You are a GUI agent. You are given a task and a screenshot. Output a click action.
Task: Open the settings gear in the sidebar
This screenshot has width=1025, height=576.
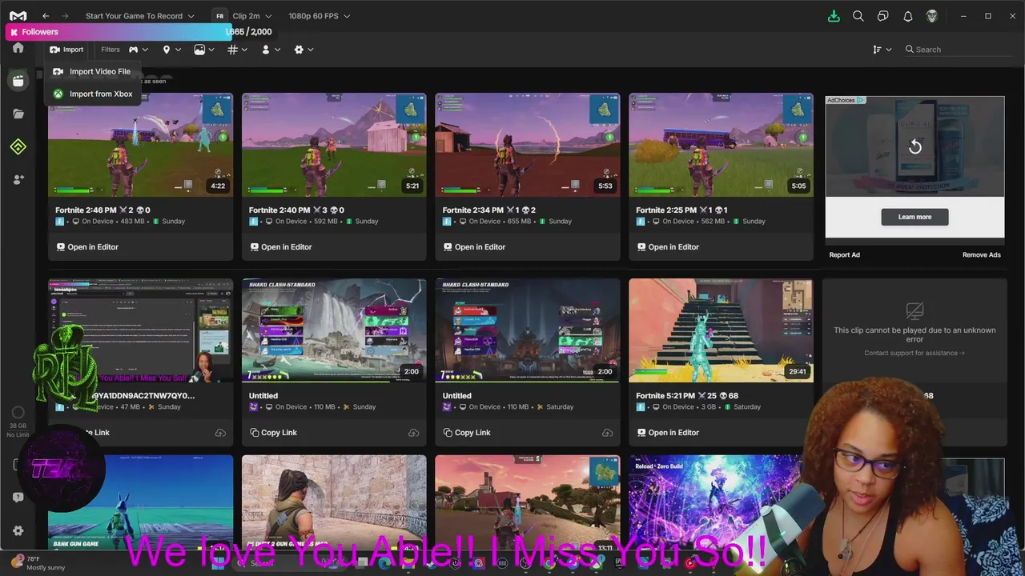[18, 530]
